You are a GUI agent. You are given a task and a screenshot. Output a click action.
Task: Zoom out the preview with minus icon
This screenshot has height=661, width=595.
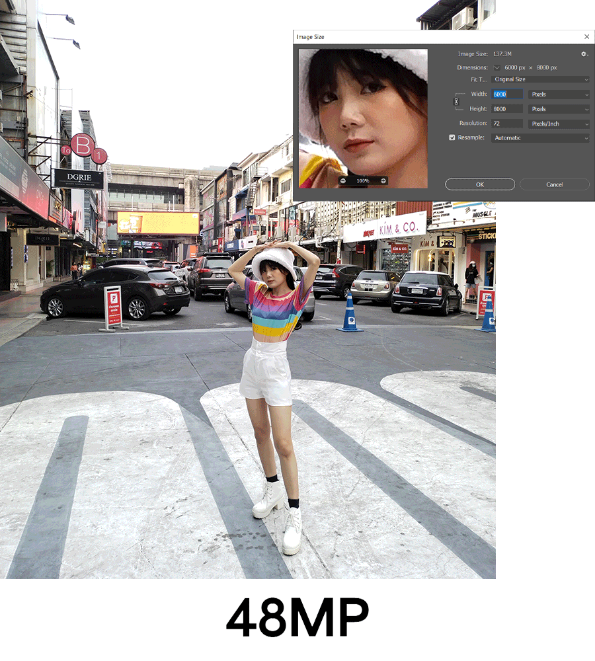tap(343, 180)
